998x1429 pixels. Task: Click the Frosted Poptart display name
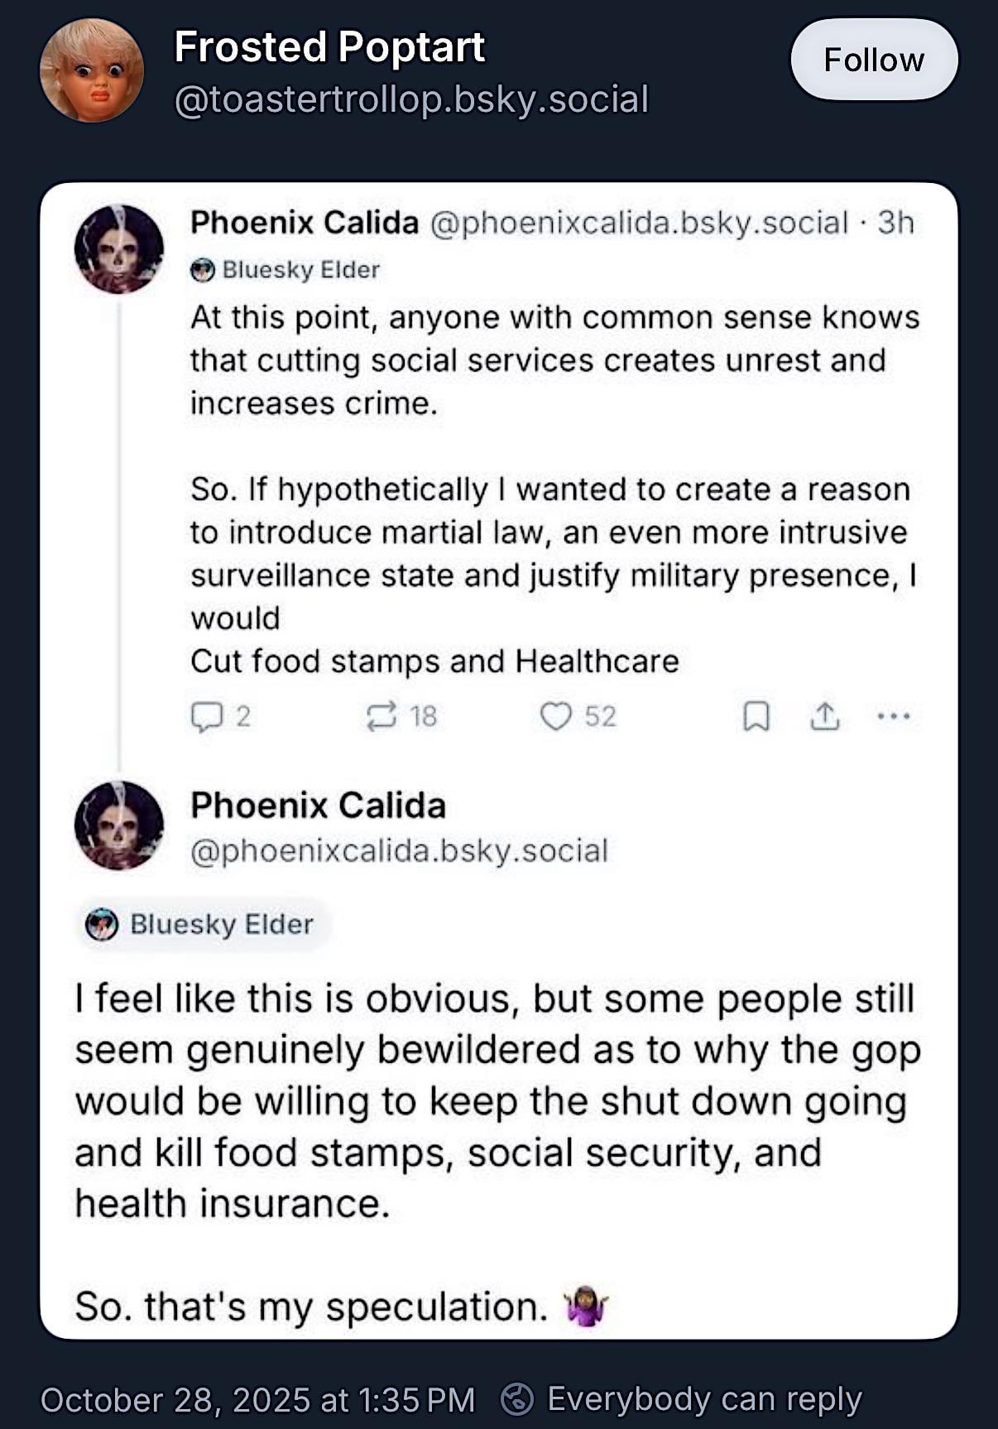(x=329, y=47)
